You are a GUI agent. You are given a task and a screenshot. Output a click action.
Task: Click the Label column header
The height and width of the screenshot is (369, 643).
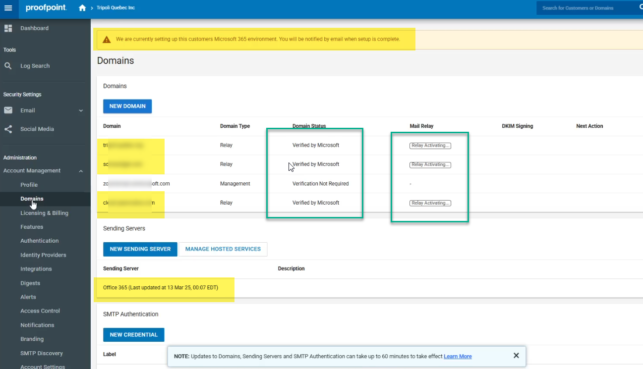pos(110,354)
